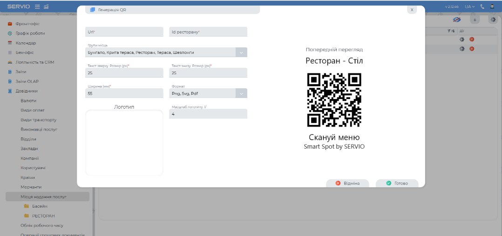The width and height of the screenshot is (502, 236).
Task: Expand the Групи місць dropdown
Action: (x=241, y=52)
